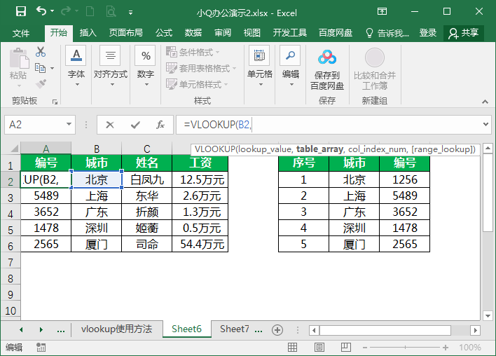The image size is (496, 356).
Task: Open the 文件 menu
Action: 21,33
